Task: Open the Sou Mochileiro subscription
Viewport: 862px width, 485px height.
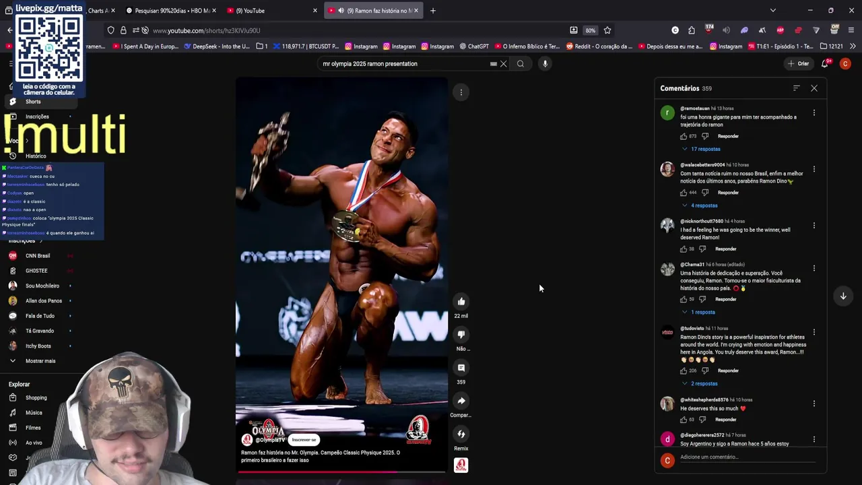Action: [42, 286]
